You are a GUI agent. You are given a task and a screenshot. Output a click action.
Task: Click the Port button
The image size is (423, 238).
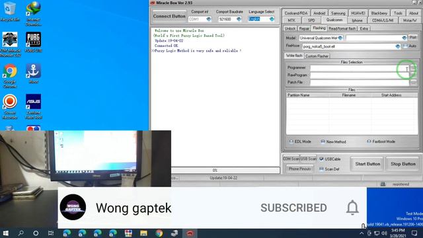[412, 37]
